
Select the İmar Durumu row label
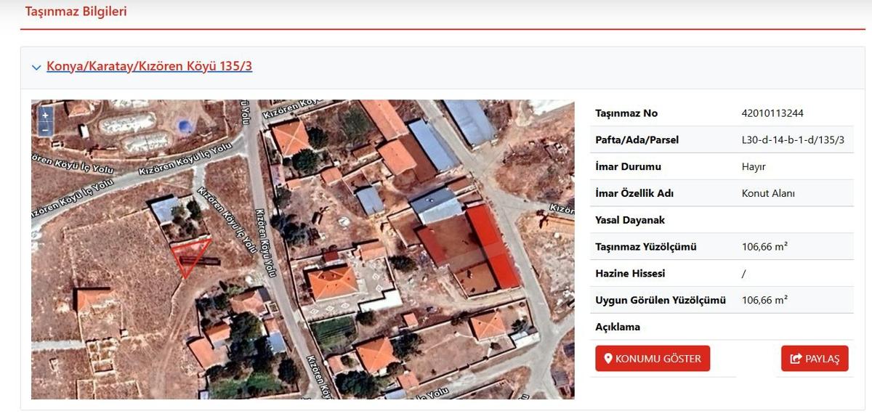pos(628,167)
